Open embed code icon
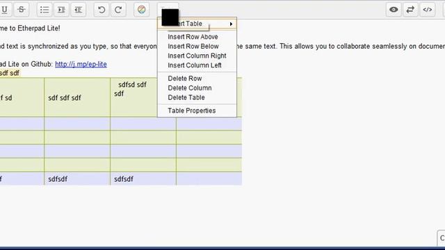 click(428, 10)
